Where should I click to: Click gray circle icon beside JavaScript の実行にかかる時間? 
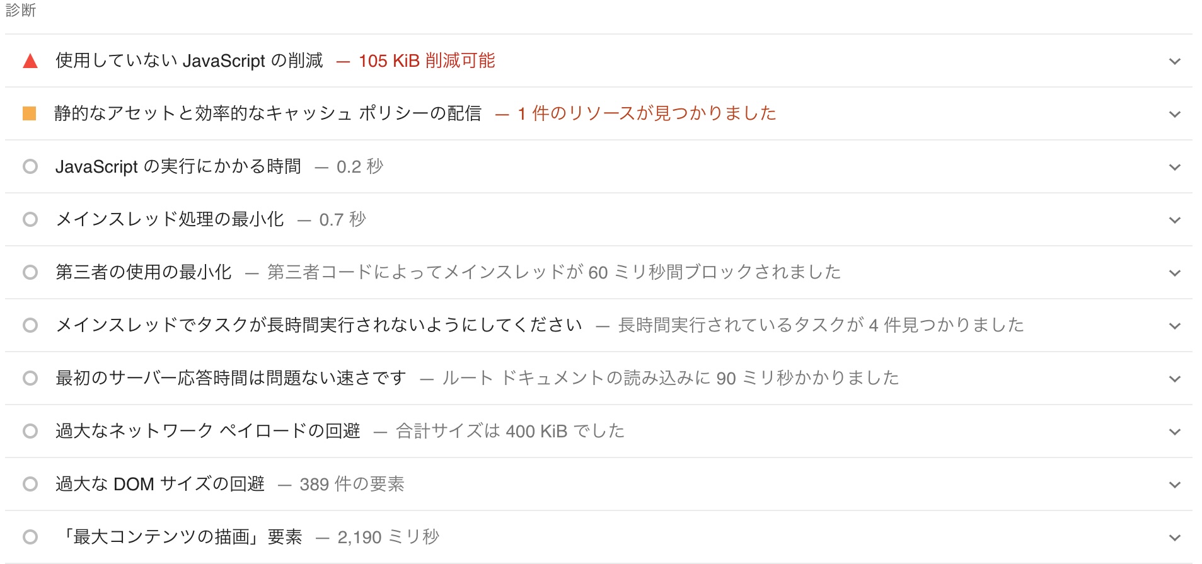click(x=30, y=166)
